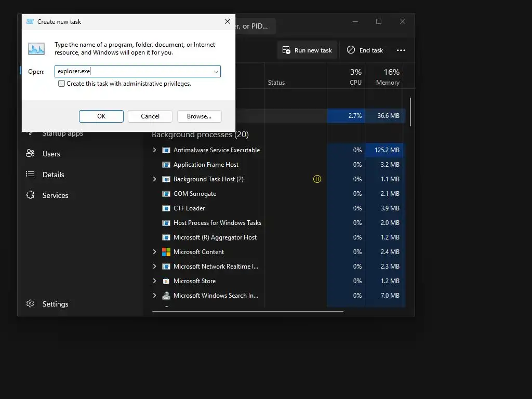532x399 pixels.
Task: Select Host Process for Windows Tasks
Action: tap(217, 223)
